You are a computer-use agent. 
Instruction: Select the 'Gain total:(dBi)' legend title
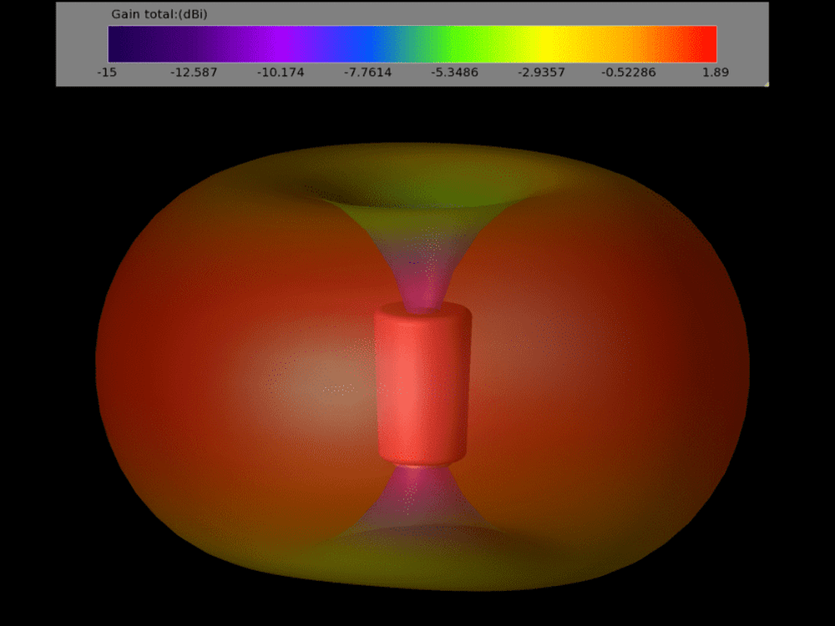159,14
